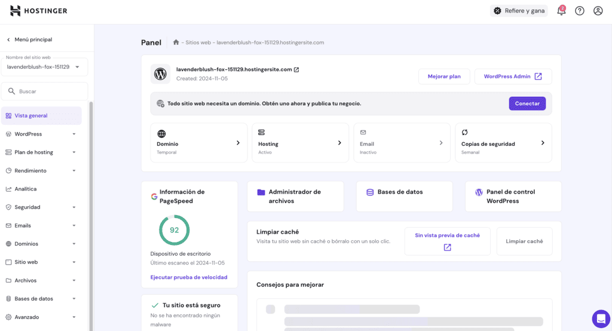
Task: Click the Mejorar plan button
Action: [444, 76]
